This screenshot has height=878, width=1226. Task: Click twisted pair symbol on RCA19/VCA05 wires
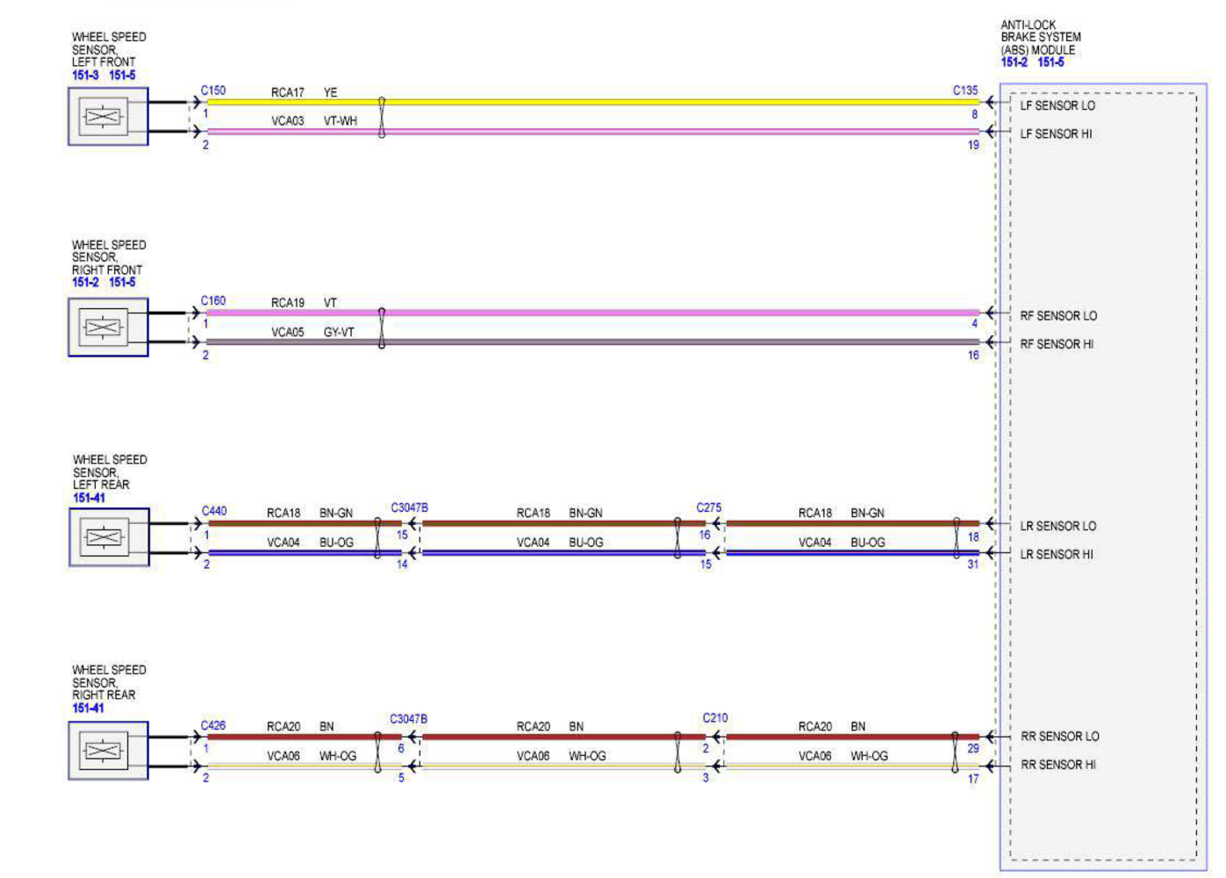point(382,327)
